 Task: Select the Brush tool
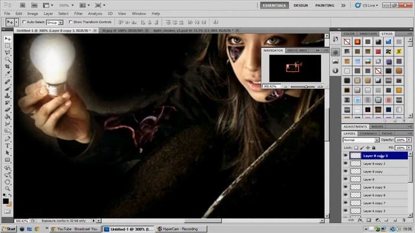pos(7,88)
